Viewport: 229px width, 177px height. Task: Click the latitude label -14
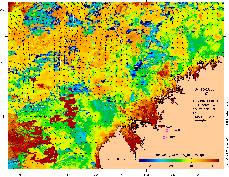pyautogui.click(x=3, y=63)
